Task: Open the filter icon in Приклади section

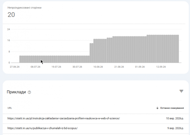Action: click(x=181, y=91)
